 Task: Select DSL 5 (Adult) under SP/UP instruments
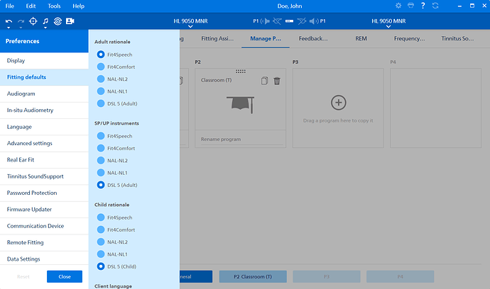tap(101, 185)
